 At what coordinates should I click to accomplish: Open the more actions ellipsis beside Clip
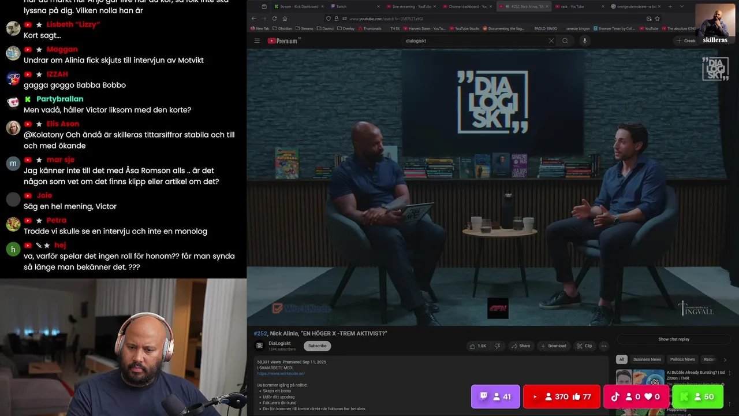(604, 346)
